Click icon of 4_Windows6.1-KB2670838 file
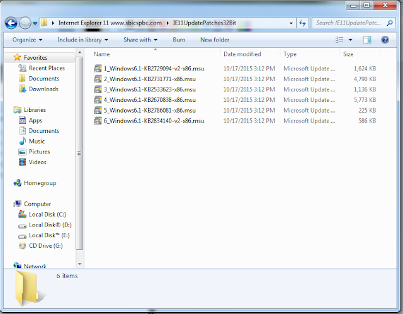Screen dimensions: 403x314 98,100
